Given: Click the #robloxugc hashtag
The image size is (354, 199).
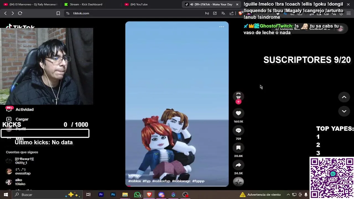Looking at the screenshot, I should tap(181, 181).
